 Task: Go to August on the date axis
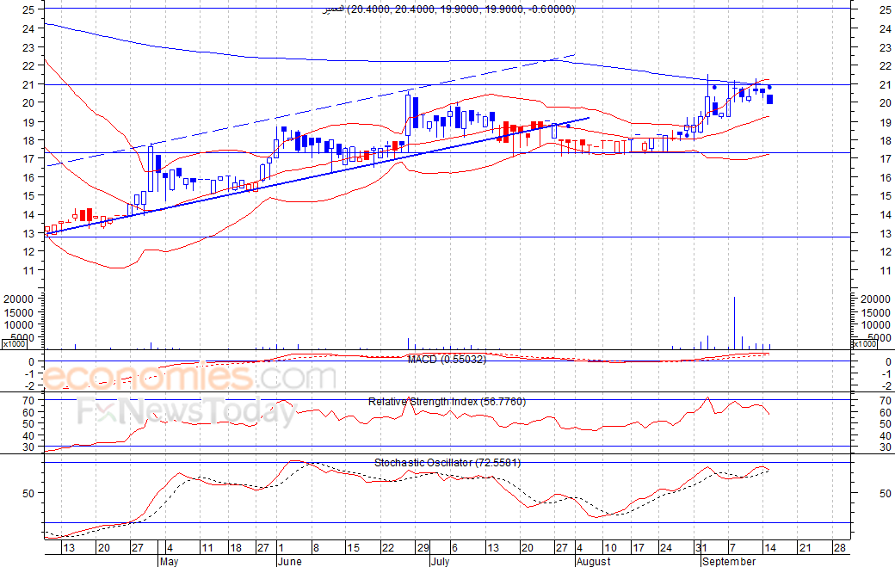[593, 561]
